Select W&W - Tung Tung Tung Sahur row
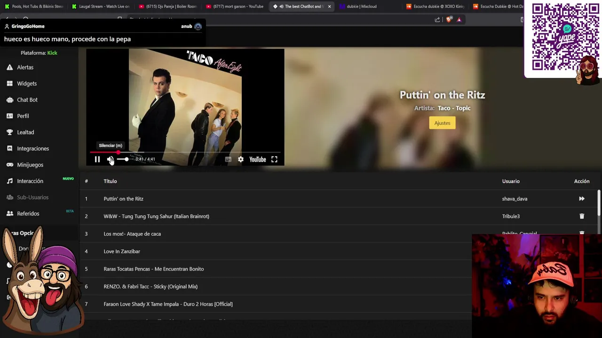Image resolution: width=602 pixels, height=338 pixels. click(x=339, y=216)
